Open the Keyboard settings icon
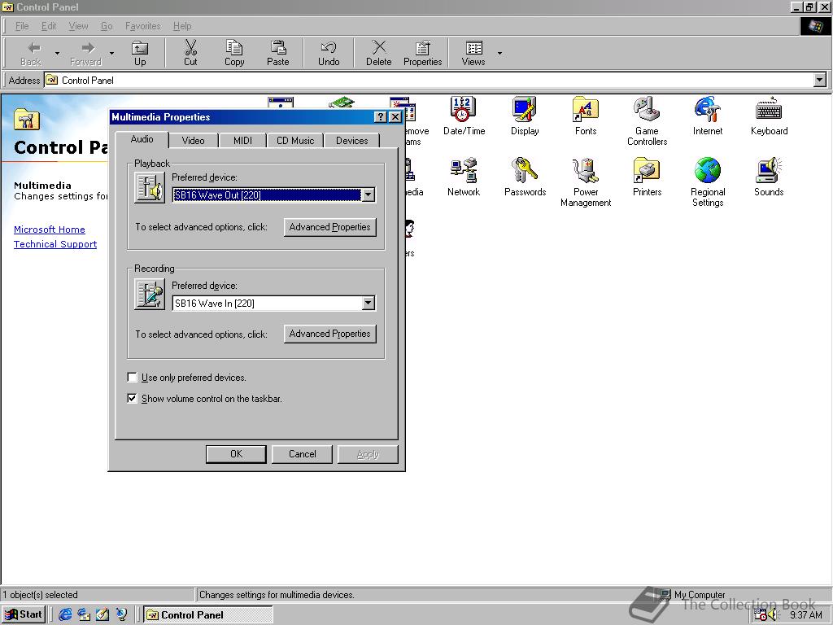 coord(769,116)
